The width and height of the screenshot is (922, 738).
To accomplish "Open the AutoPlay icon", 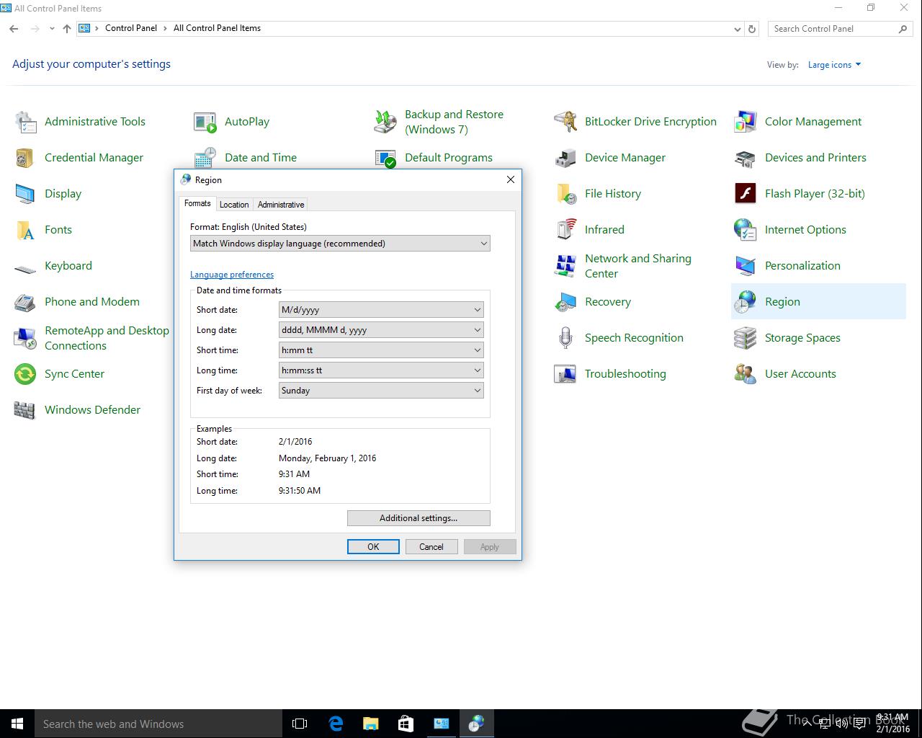I will tap(205, 122).
